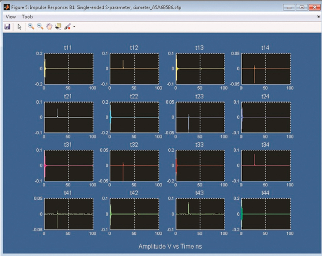Select the t22 impulse response plot
The height and width of the screenshot is (256, 322).
pyautogui.click(x=135, y=117)
